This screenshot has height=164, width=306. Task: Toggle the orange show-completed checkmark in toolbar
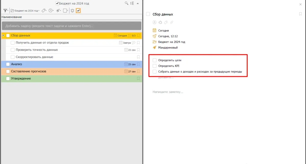[78, 10]
